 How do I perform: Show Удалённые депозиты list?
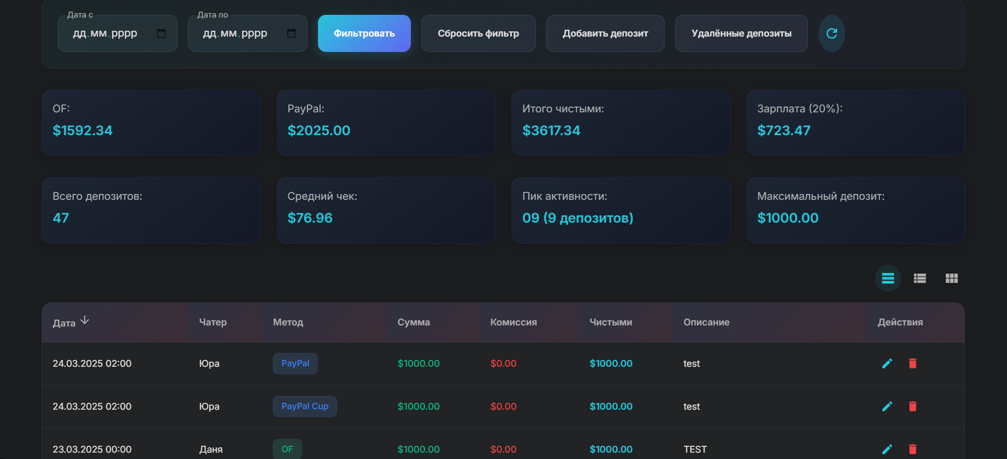pyautogui.click(x=741, y=33)
